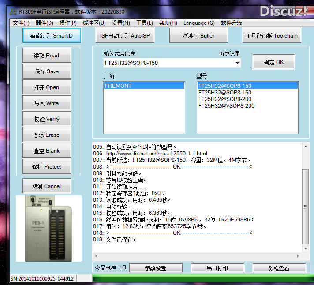Click the log scrollbar up arrow
Viewport: 314px width, 285px height.
pos(306,146)
